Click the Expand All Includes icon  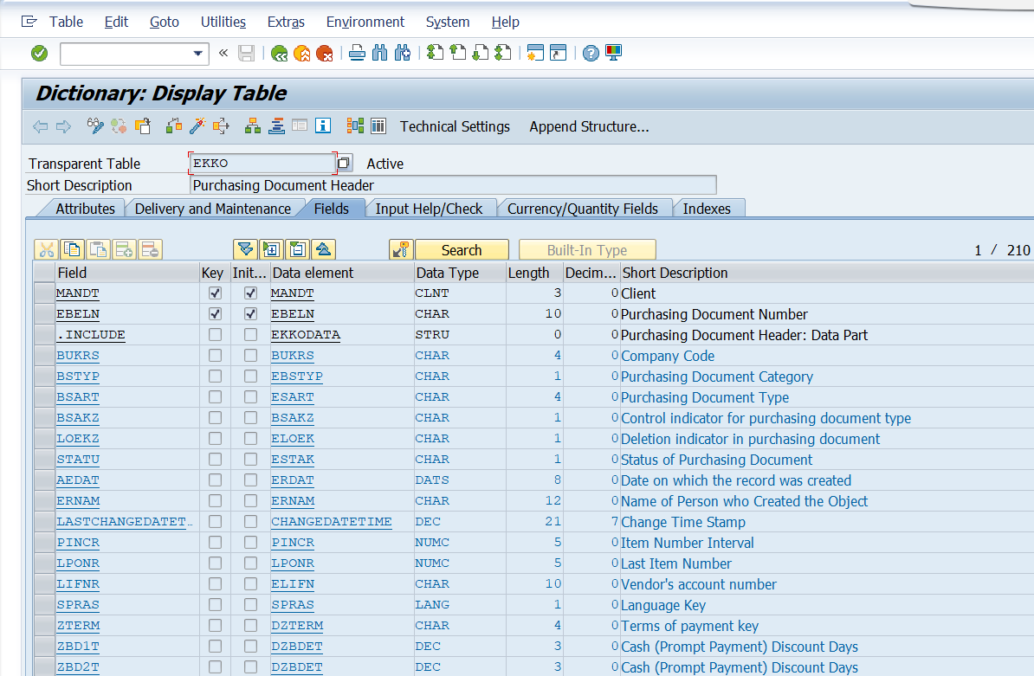(x=246, y=250)
